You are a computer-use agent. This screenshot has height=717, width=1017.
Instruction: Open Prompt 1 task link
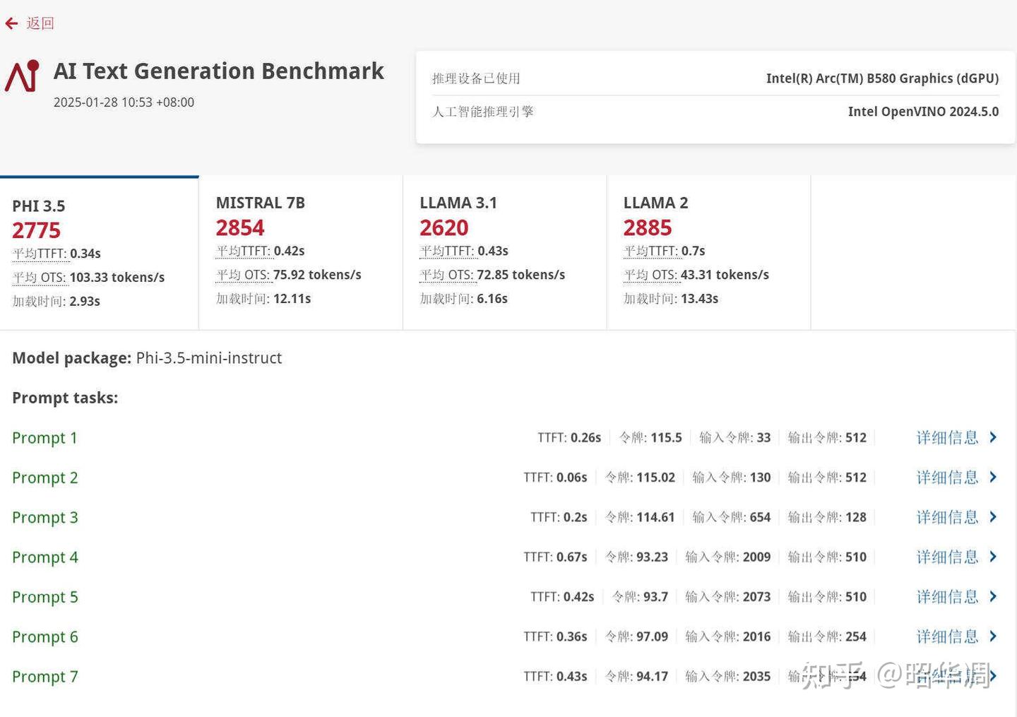(x=44, y=438)
